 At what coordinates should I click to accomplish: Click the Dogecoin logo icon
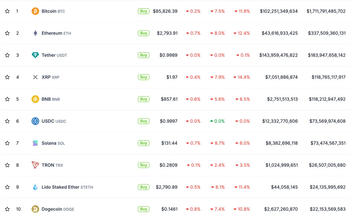coord(35,209)
